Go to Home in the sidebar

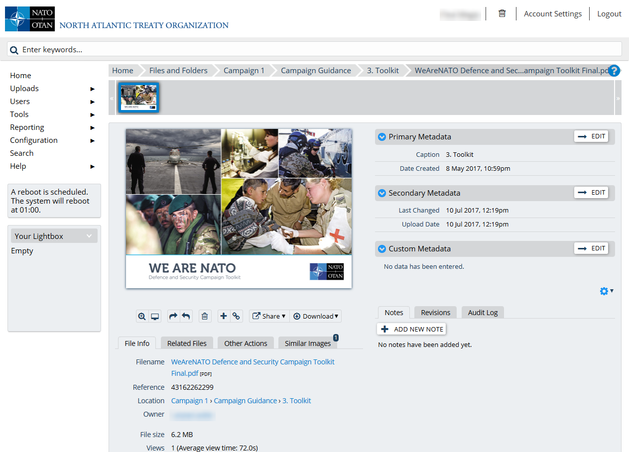20,76
